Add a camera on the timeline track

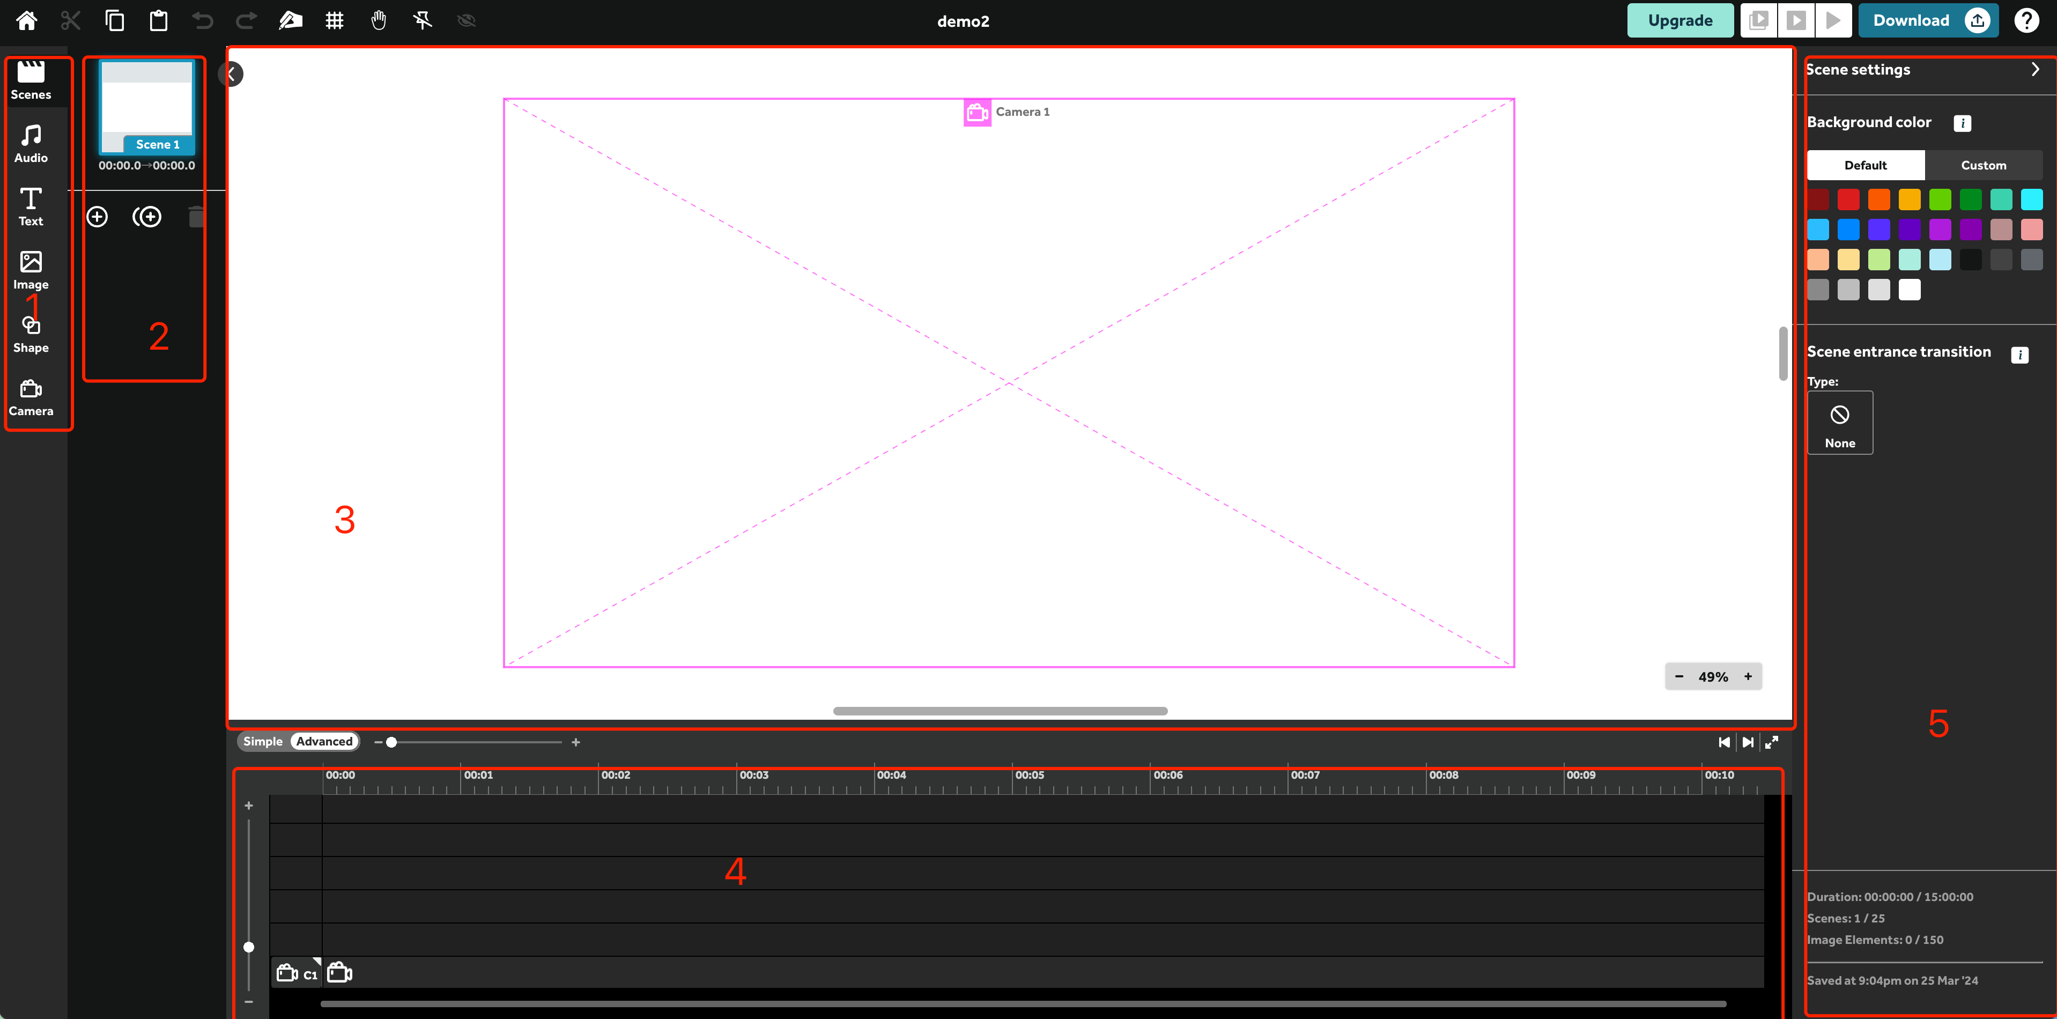tap(340, 973)
